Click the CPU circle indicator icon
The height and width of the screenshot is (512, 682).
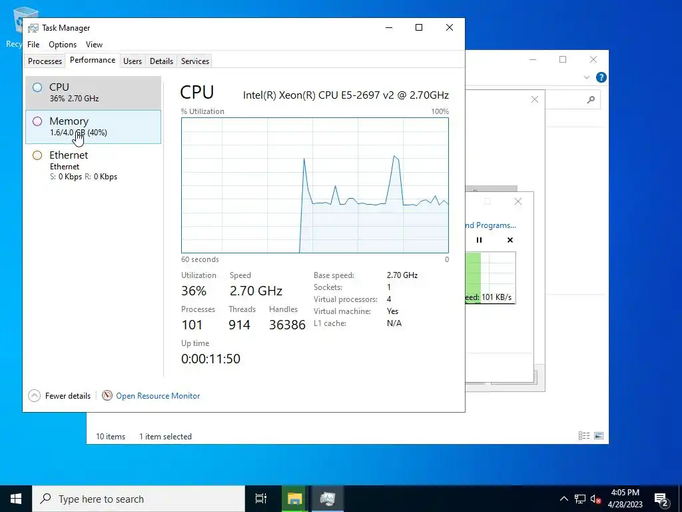(x=37, y=87)
